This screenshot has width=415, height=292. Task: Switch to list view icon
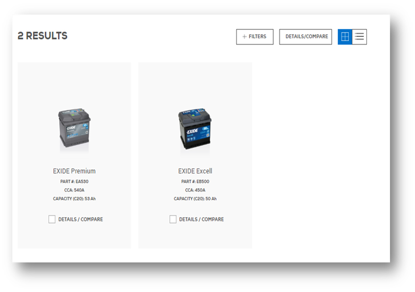coord(360,36)
